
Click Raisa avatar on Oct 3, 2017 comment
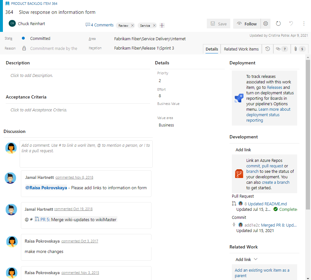point(12,241)
